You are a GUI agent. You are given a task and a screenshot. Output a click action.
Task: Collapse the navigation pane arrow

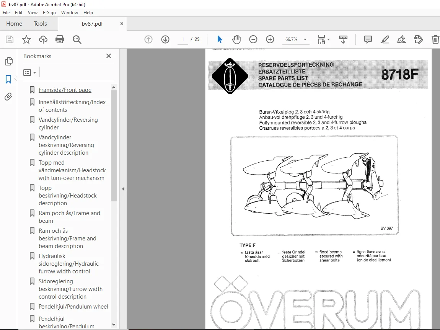tap(123, 189)
